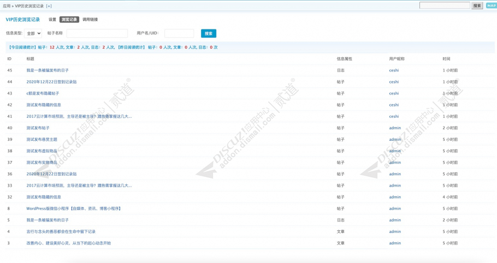
Task: Open the title link in row ID 4
Action: 61,232
